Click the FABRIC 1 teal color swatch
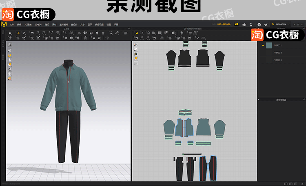Screen dimensions: 306x186 click(269, 45)
